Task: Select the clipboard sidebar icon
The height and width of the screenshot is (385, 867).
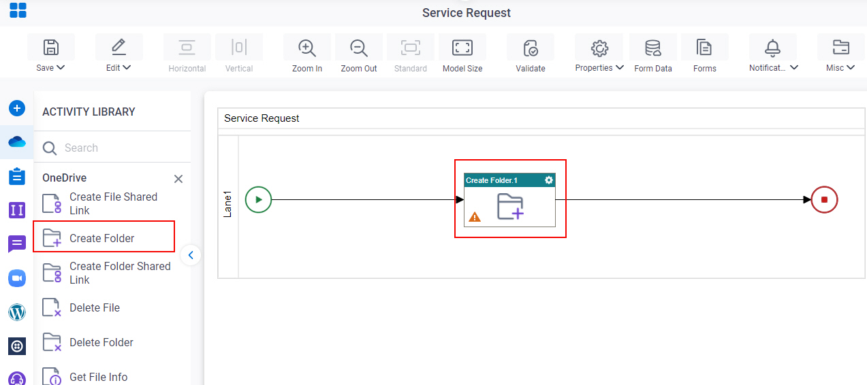Action: point(17,176)
